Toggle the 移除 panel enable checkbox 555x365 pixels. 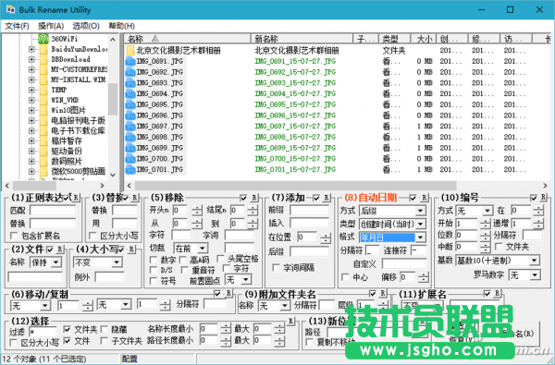[x=243, y=198]
